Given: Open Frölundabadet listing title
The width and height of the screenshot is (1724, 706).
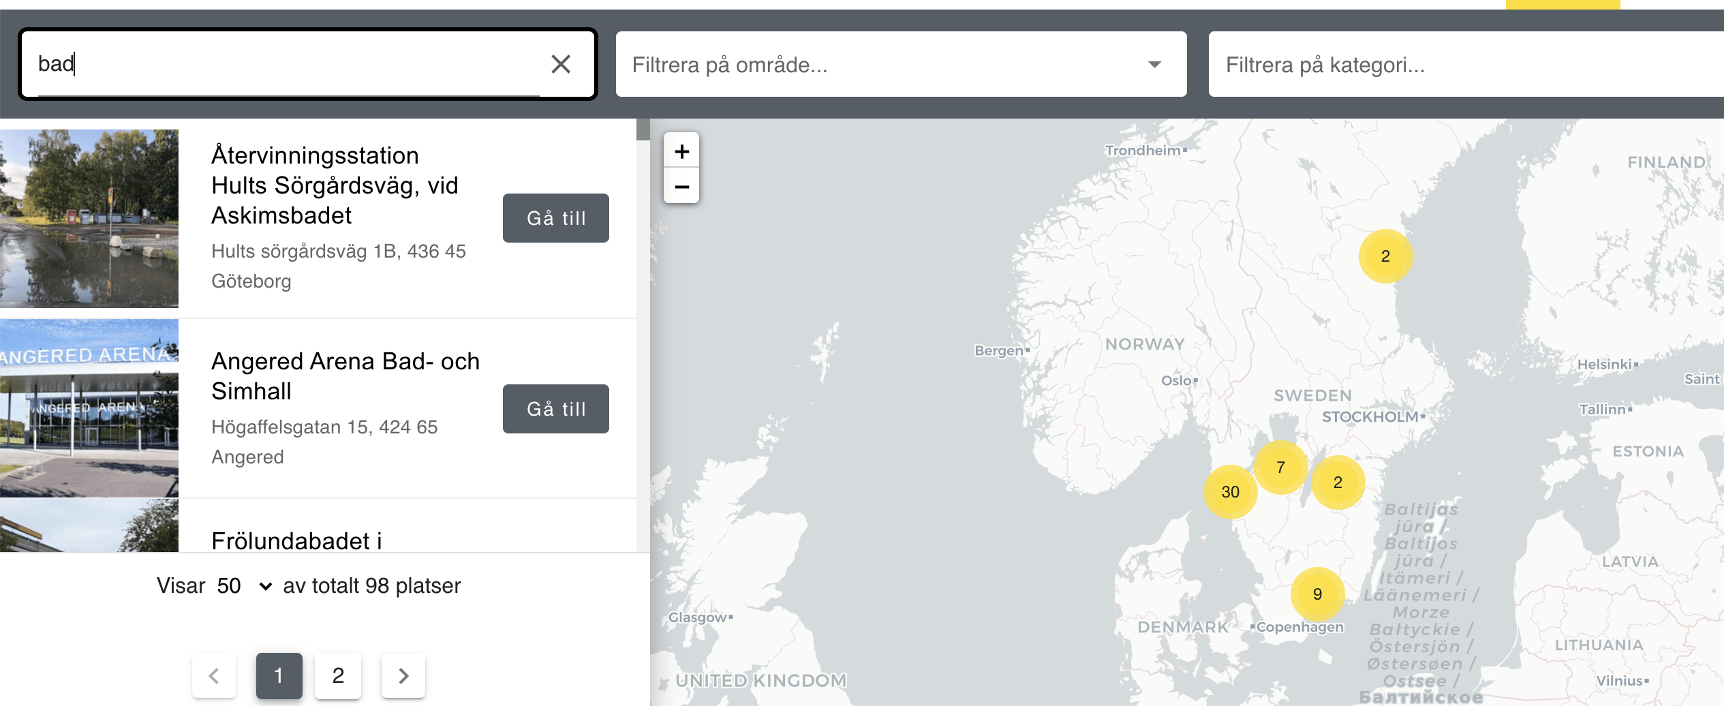Looking at the screenshot, I should pyautogui.click(x=296, y=541).
